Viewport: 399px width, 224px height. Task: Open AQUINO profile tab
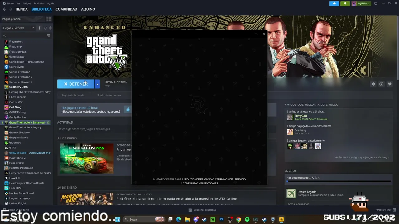(88, 9)
